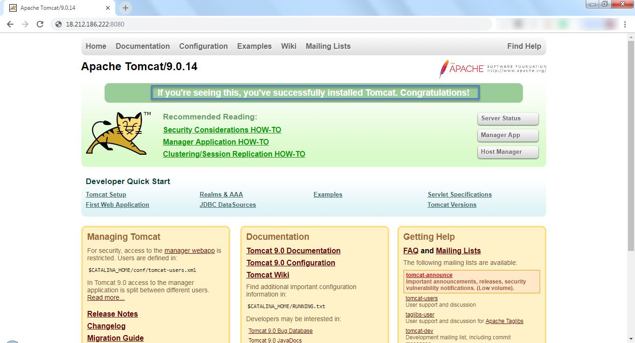Reload the Tomcat page

tap(40, 24)
